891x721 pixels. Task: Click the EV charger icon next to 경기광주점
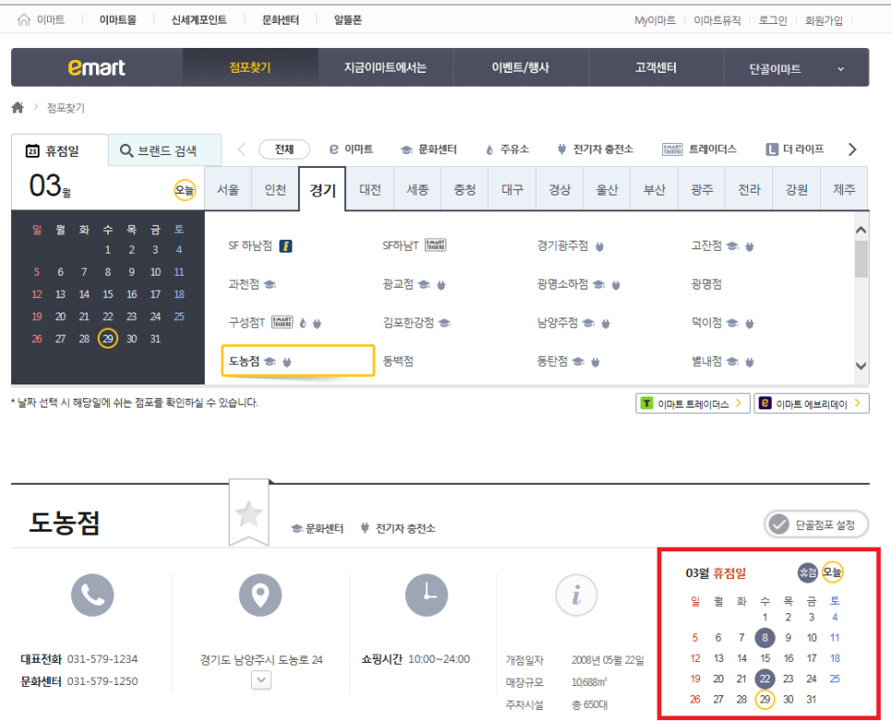click(x=600, y=246)
